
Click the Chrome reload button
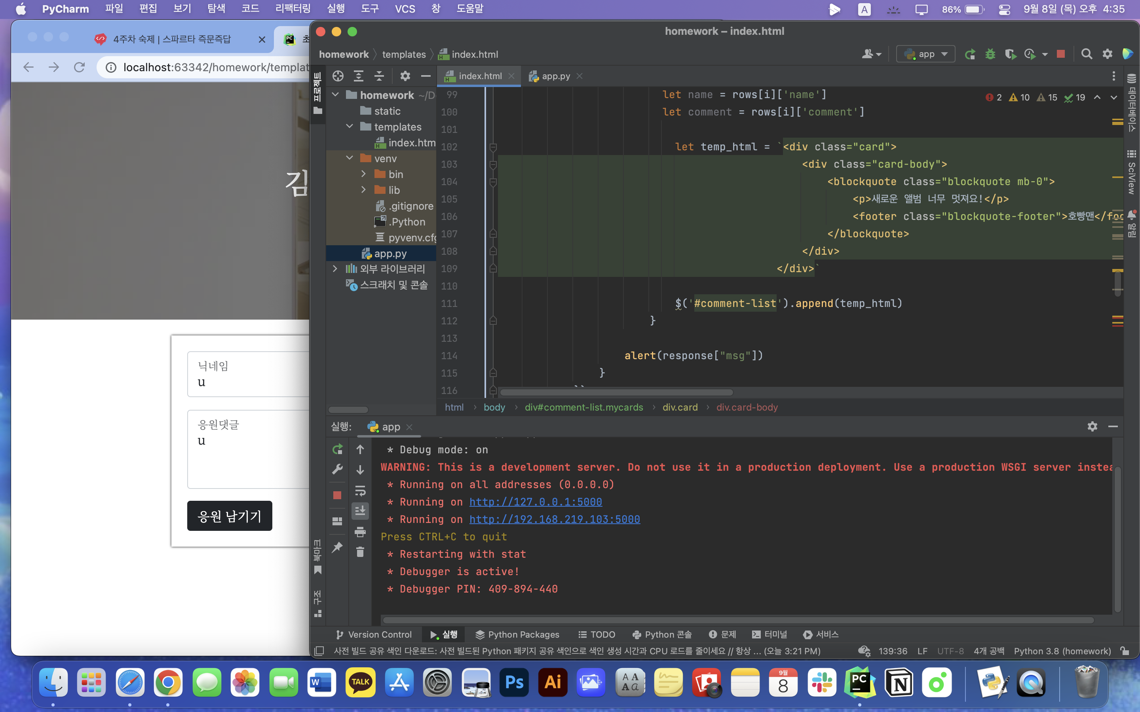coord(79,67)
